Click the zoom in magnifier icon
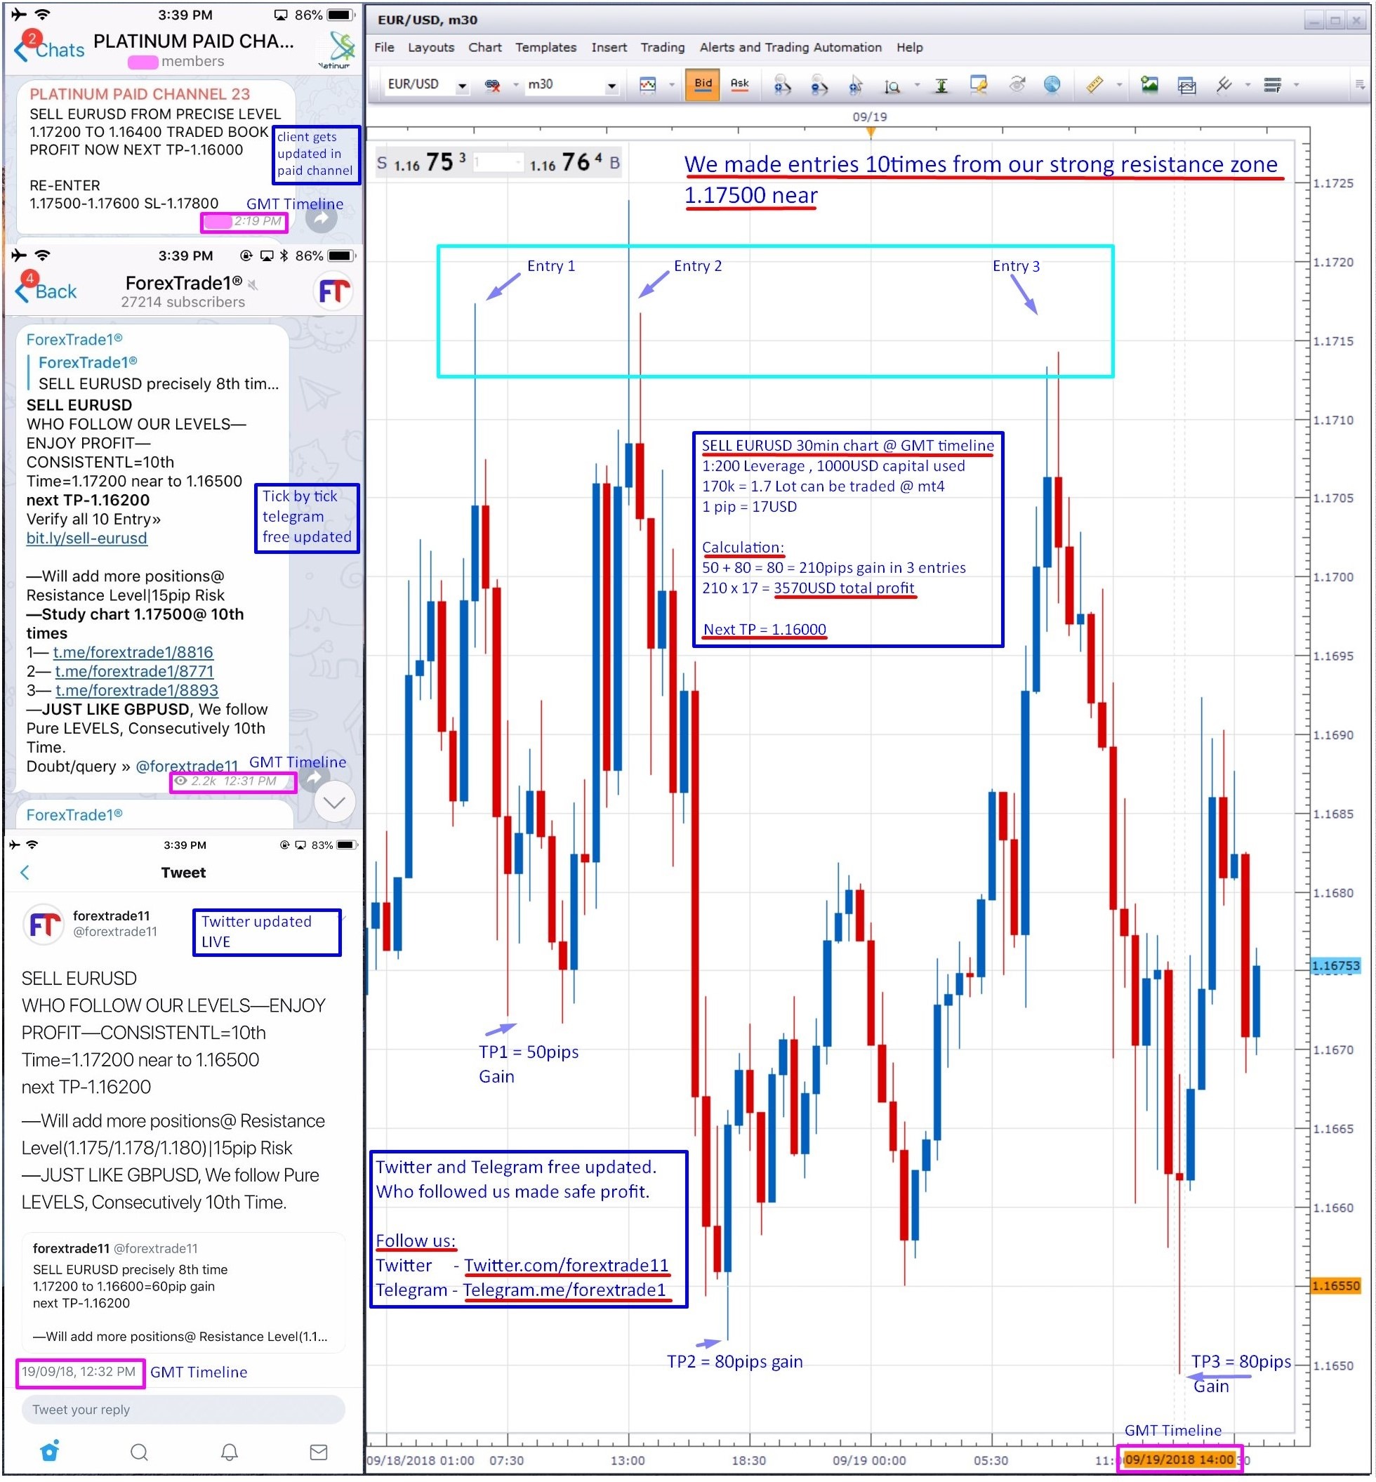Image resolution: width=1376 pixels, height=1482 pixels. (782, 85)
